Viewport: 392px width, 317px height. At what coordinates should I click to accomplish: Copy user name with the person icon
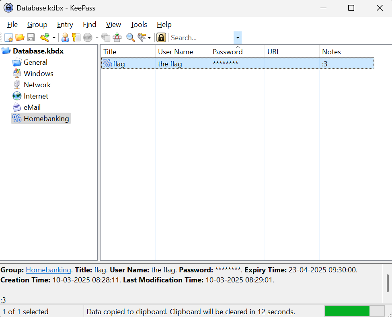pos(65,38)
